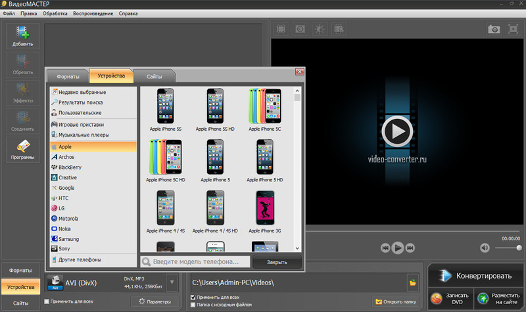This screenshot has height=312, width=526.
Task: Click the Конвертировать button
Action: [475, 276]
